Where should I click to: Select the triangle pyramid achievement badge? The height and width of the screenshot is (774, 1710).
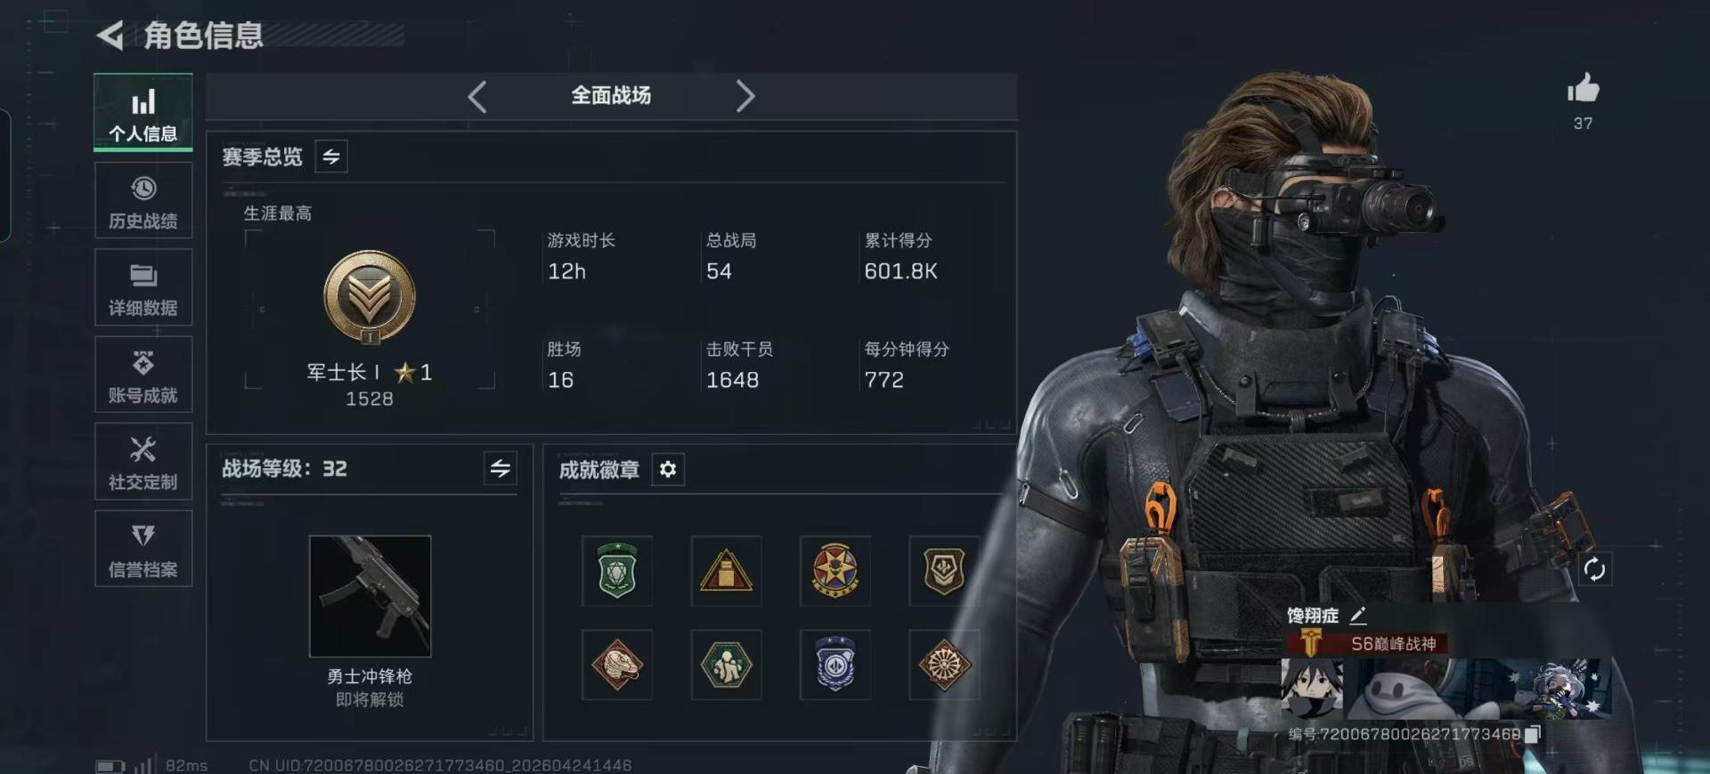(x=727, y=570)
